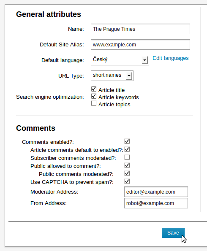Open the Default language dropdown showing Český
This screenshot has width=207, height=251.
pyautogui.click(x=120, y=60)
